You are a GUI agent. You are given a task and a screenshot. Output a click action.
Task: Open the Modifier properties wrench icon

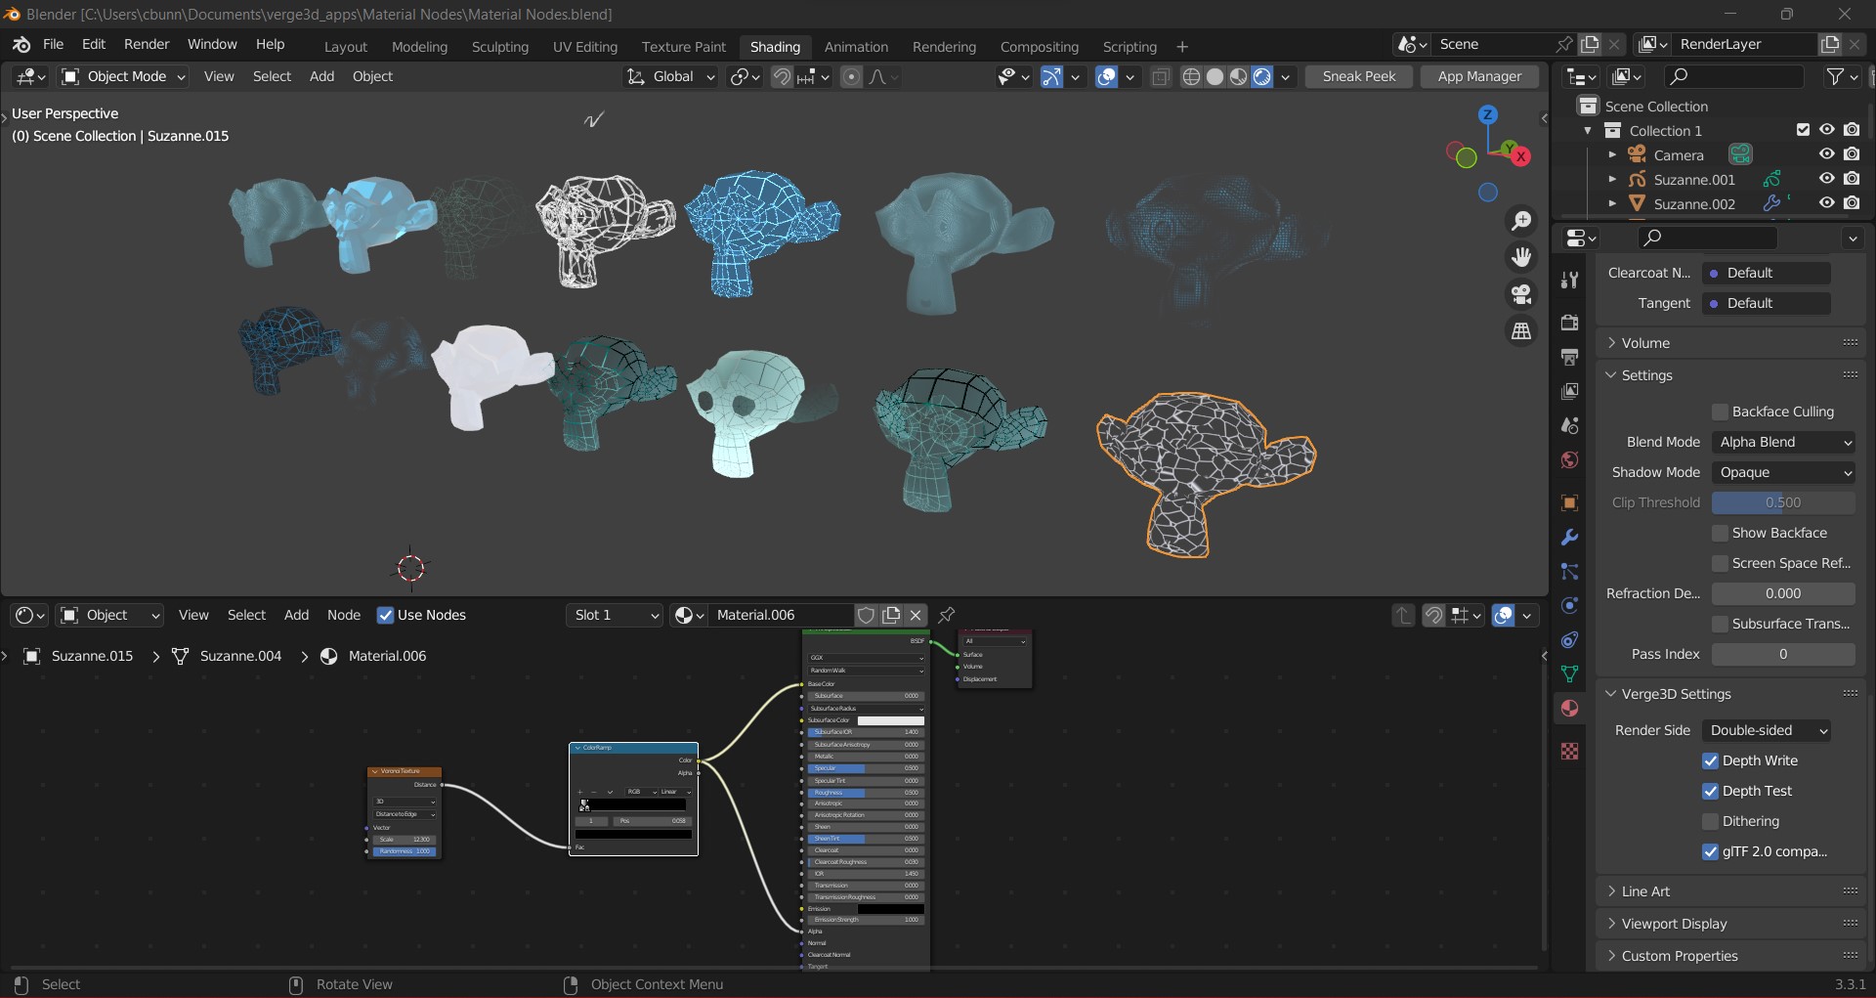[x=1570, y=537]
